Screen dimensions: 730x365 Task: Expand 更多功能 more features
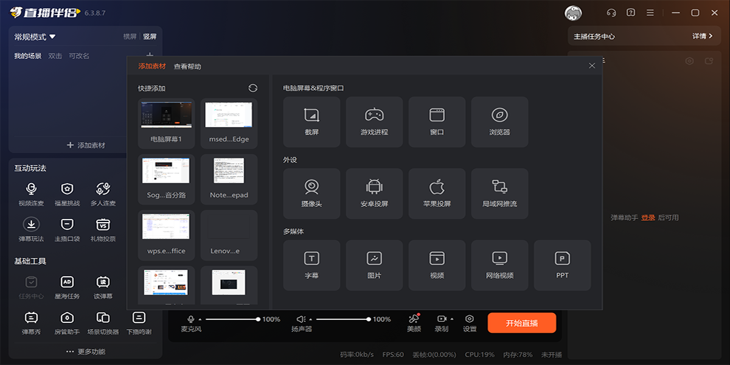pos(85,352)
